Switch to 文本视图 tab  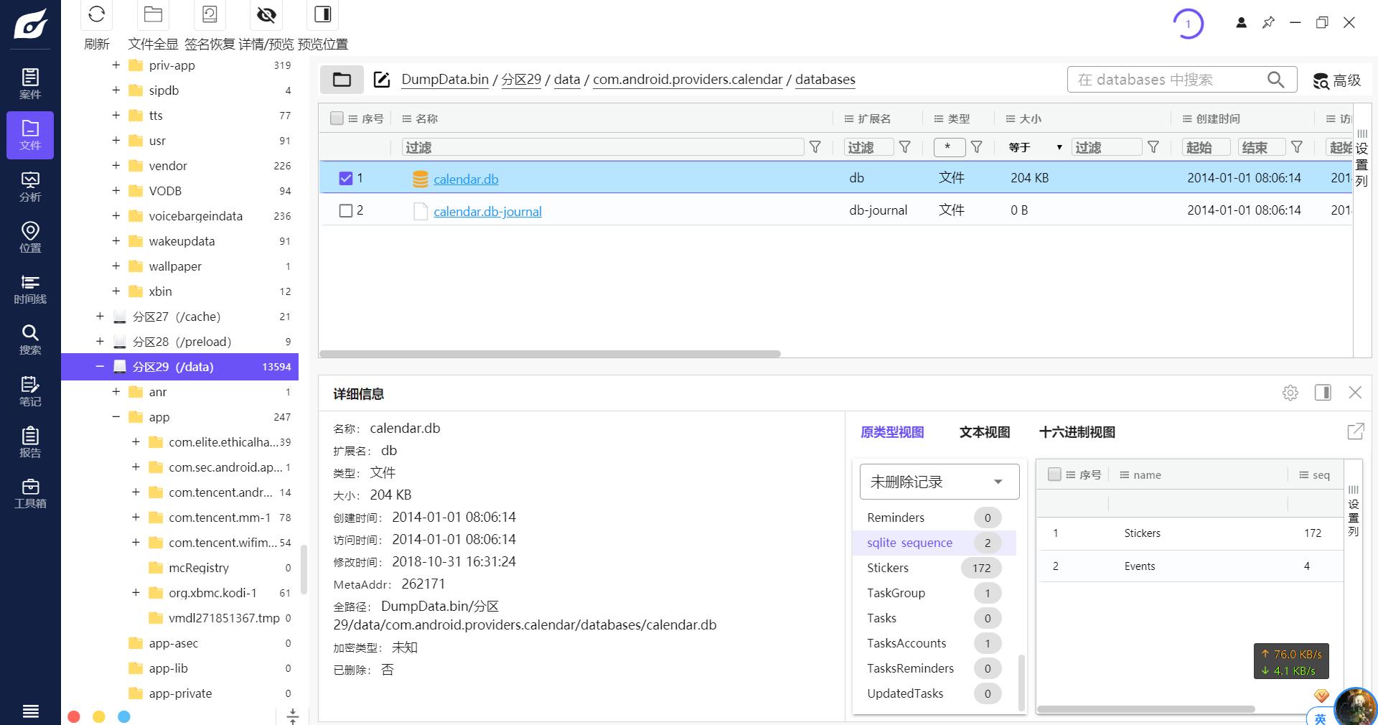coord(985,432)
